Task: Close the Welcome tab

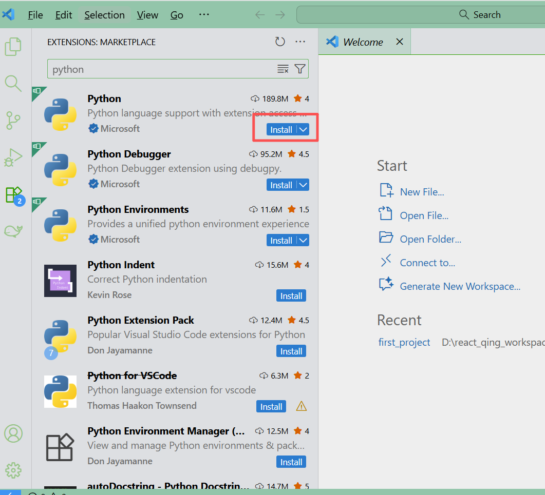Action: tap(400, 42)
